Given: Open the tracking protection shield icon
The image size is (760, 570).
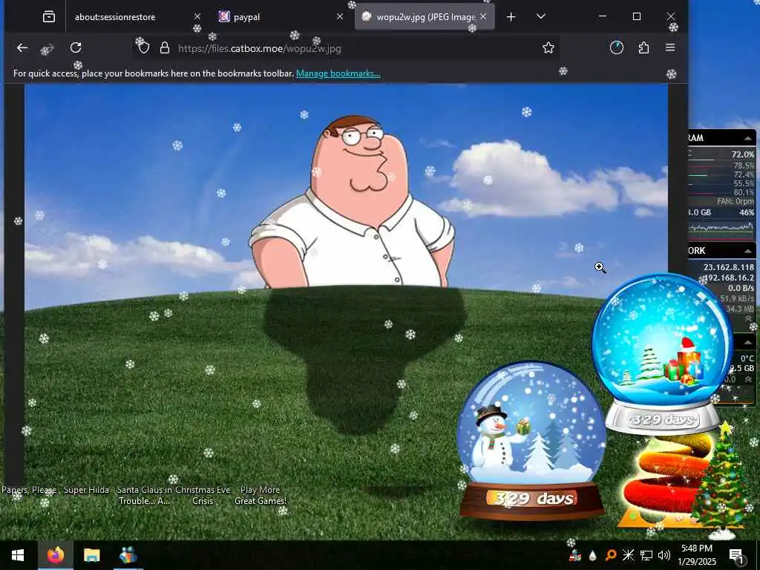Looking at the screenshot, I should (143, 48).
